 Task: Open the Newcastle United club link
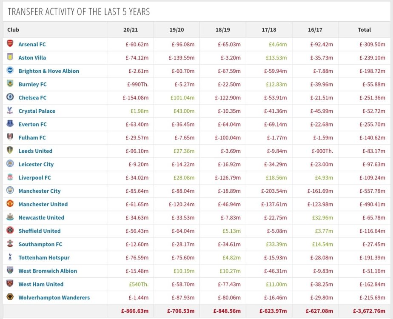coord(41,217)
